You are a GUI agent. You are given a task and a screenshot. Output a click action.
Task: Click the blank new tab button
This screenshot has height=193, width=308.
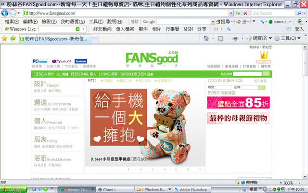(94, 39)
